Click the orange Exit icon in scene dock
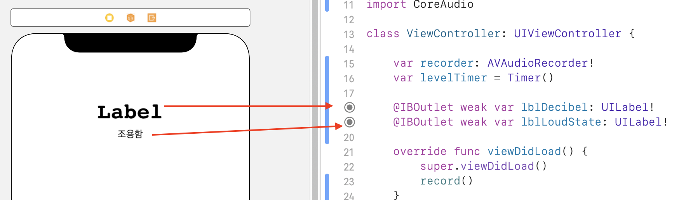The image size is (679, 200). [151, 18]
